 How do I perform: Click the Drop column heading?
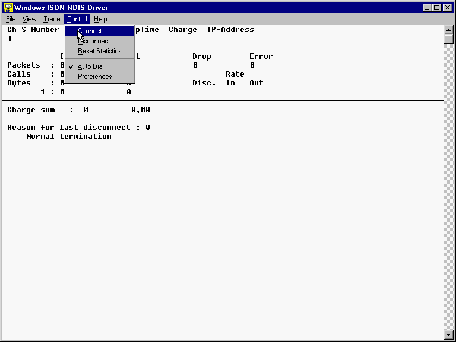point(201,56)
